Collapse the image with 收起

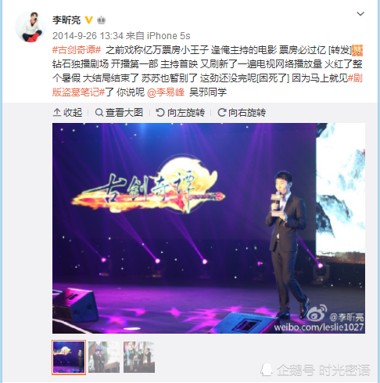coord(67,113)
